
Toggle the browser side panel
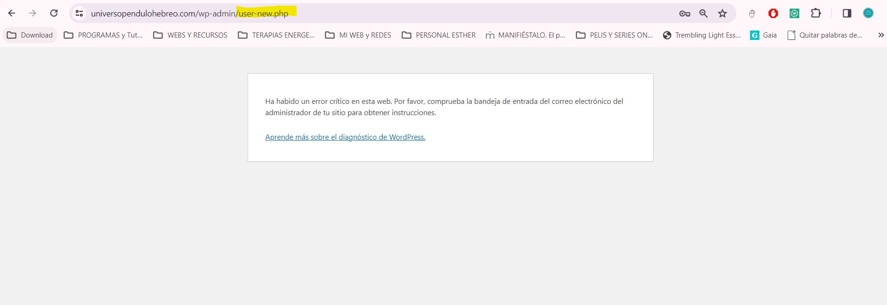point(847,13)
